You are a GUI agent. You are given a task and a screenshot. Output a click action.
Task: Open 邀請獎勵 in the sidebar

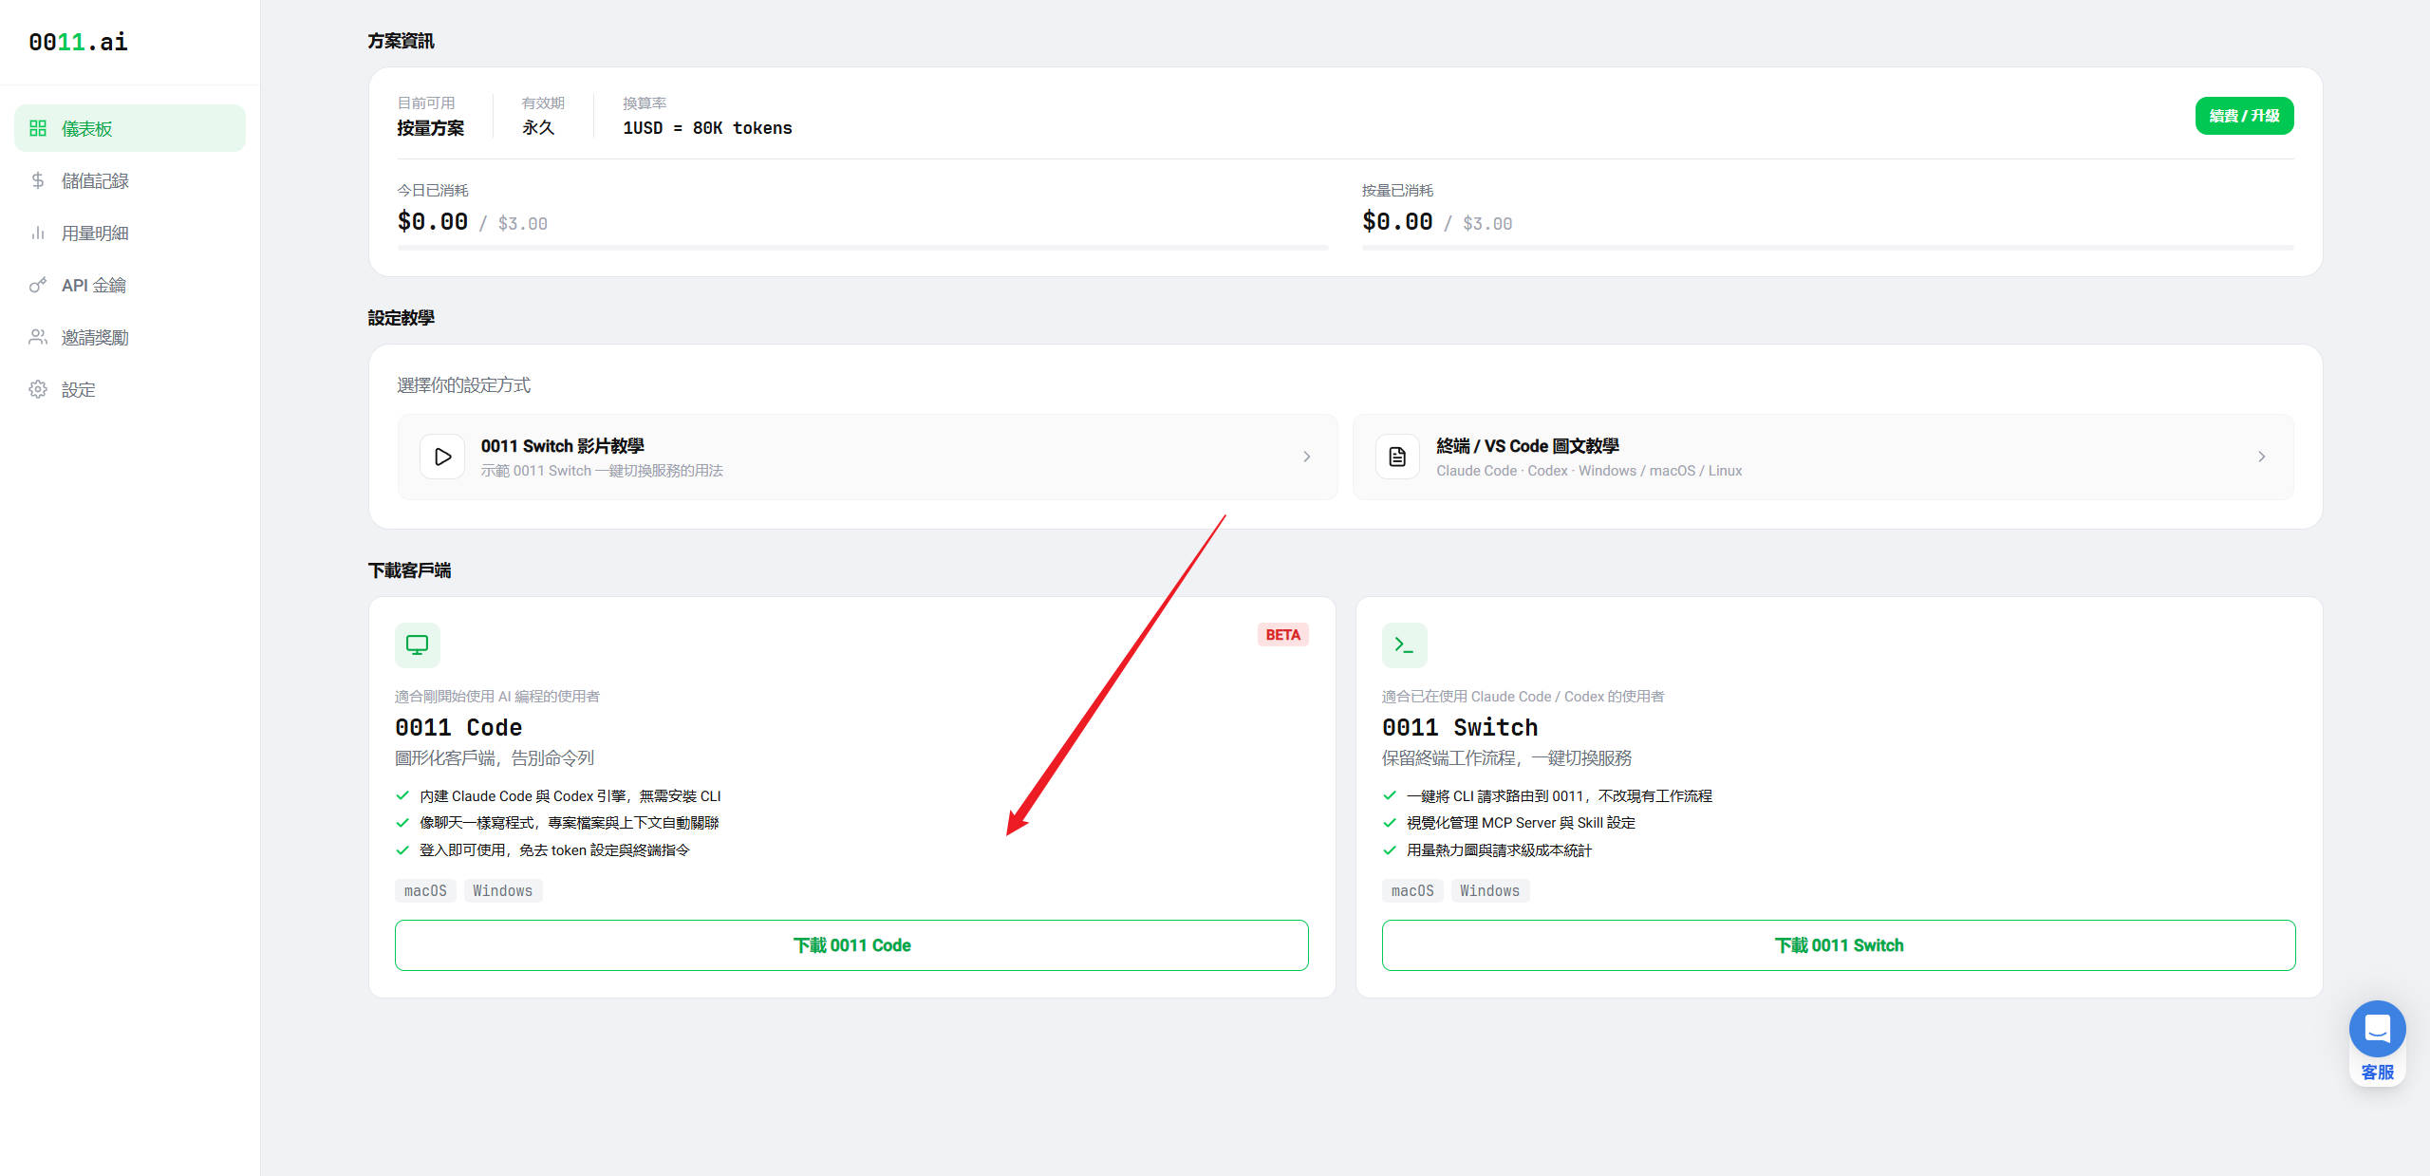(x=130, y=337)
